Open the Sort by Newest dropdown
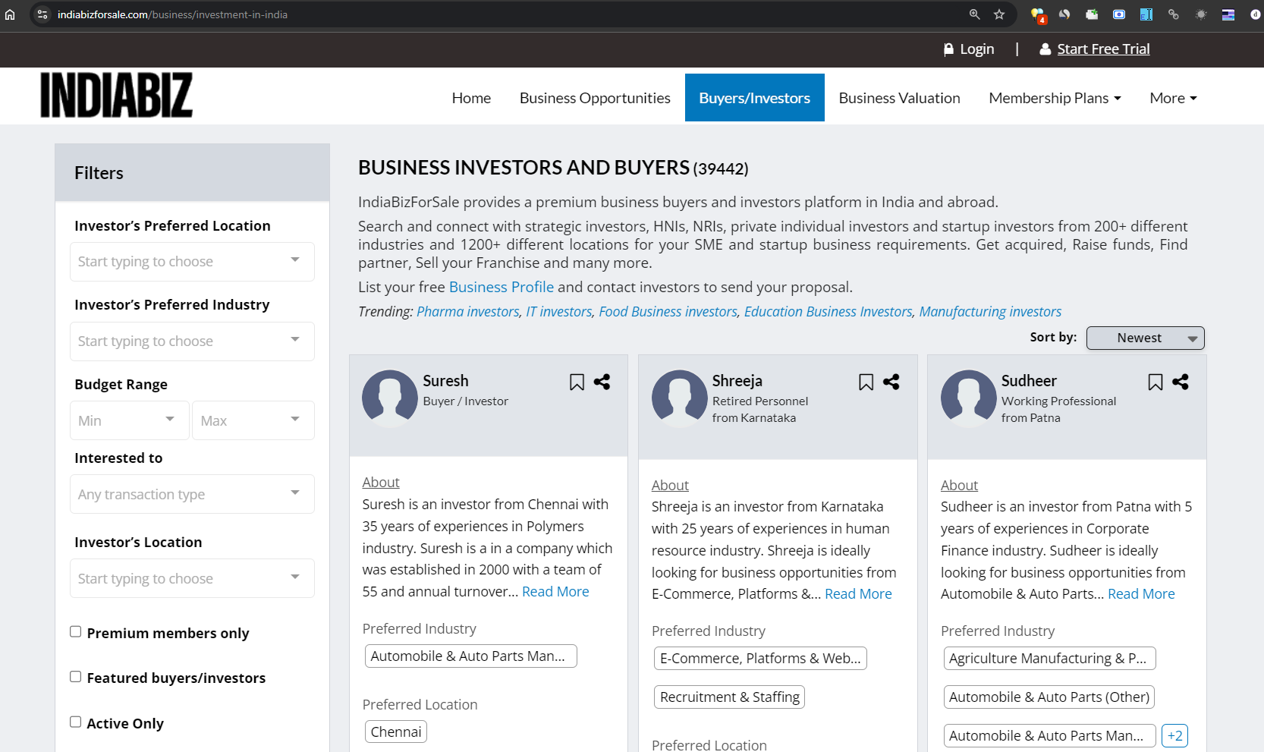 (x=1145, y=338)
